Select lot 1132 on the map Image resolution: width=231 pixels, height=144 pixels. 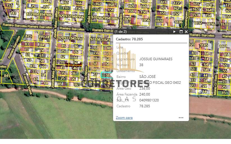tap(198, 23)
